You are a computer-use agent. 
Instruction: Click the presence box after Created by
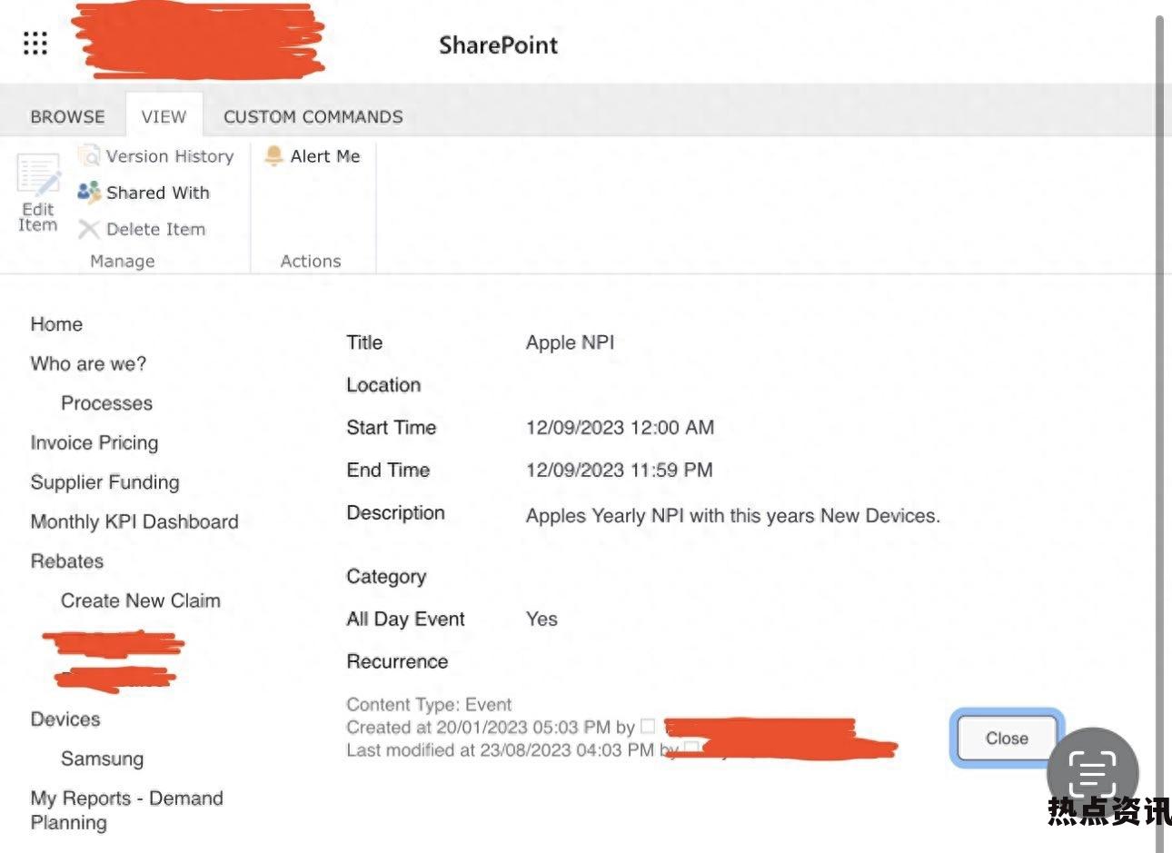coord(648,726)
